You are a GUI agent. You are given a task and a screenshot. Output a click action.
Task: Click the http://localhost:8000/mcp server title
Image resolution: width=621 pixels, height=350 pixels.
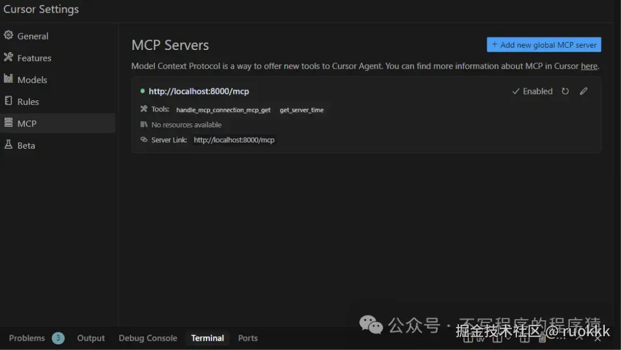[199, 91]
